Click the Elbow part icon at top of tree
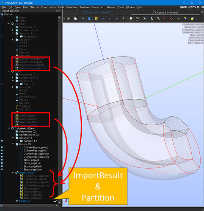The image size is (204, 211). (17, 18)
